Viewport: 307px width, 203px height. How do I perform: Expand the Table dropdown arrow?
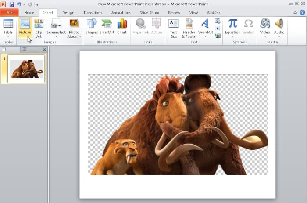pos(8,36)
